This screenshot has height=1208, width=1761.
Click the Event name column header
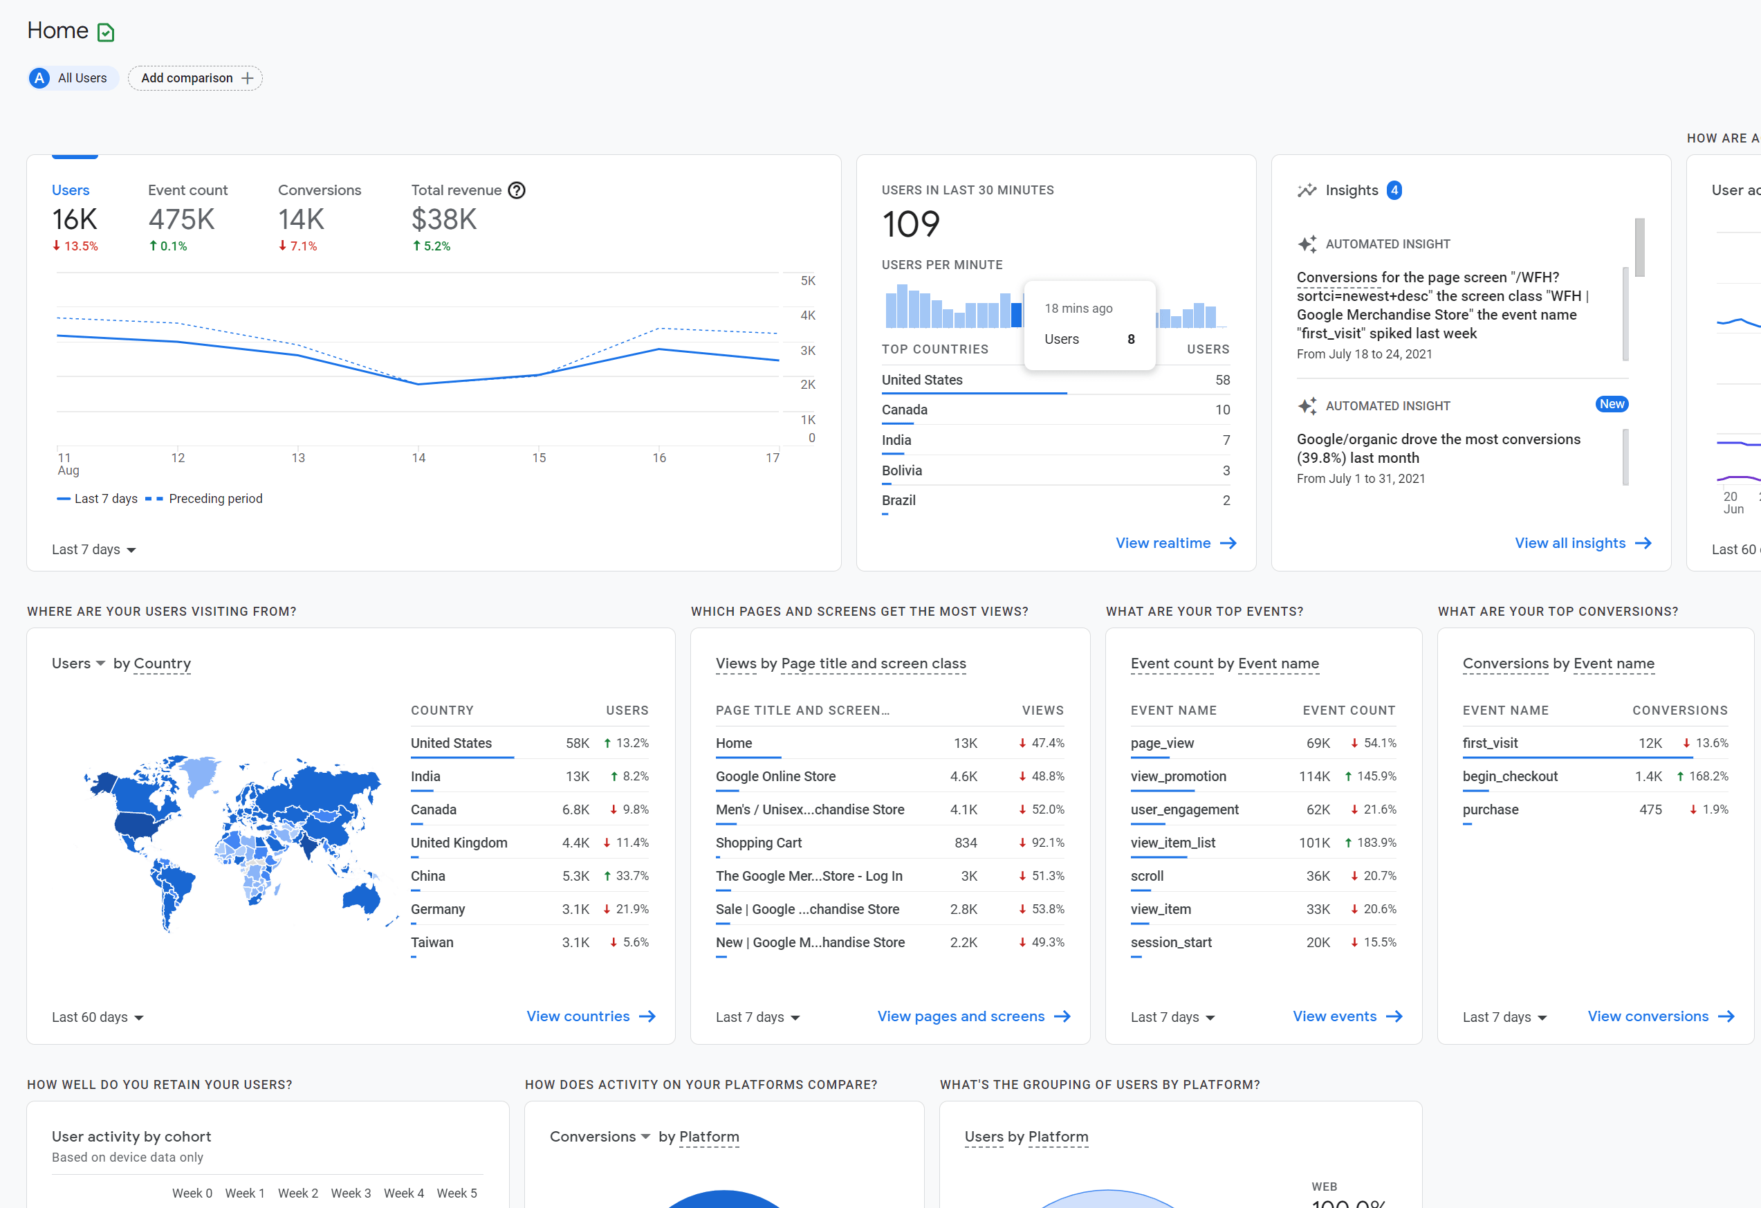1174,710
